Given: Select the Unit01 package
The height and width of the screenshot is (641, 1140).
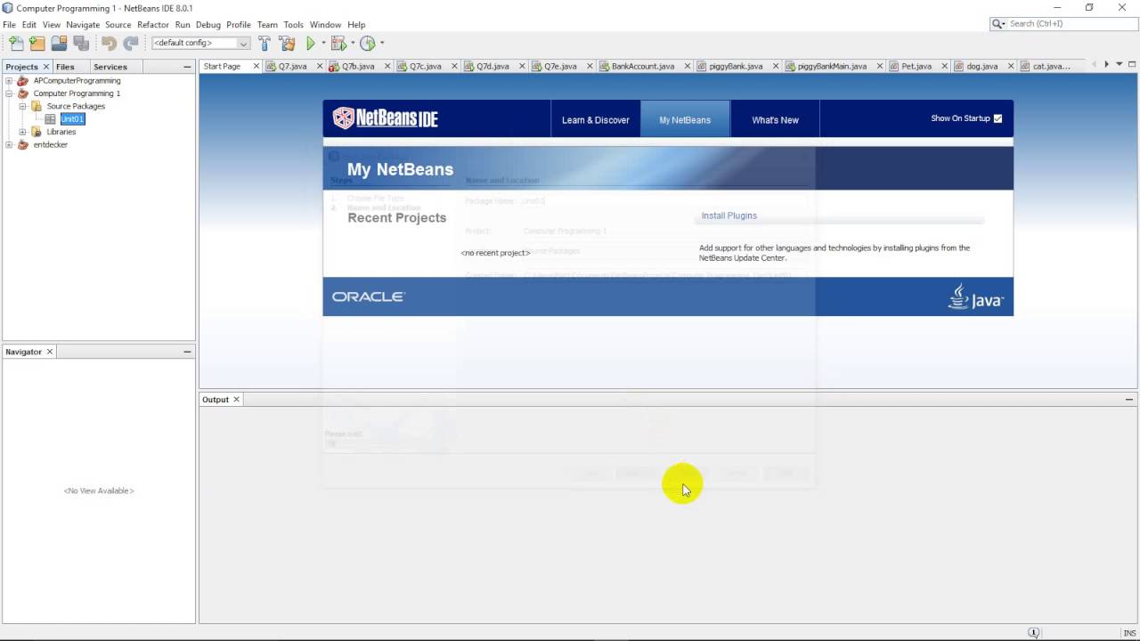Looking at the screenshot, I should pyautogui.click(x=72, y=119).
